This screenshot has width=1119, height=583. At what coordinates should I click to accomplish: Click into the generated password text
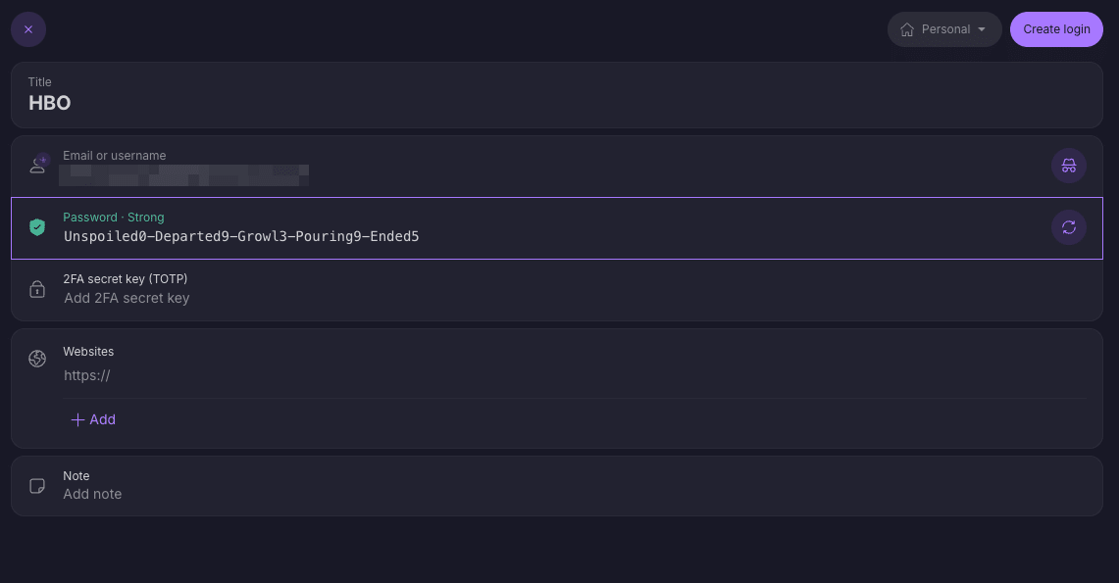[x=241, y=236]
